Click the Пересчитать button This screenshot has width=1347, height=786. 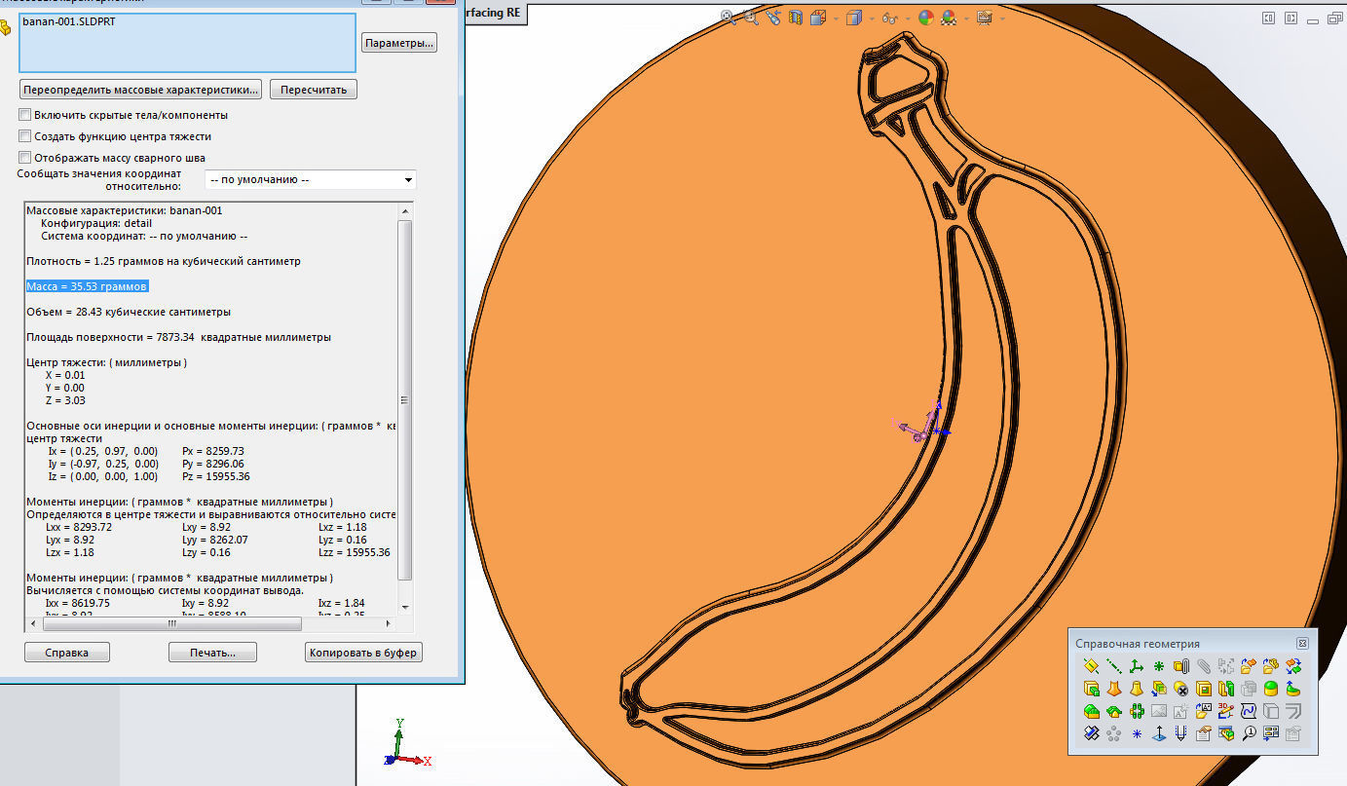pyautogui.click(x=314, y=90)
